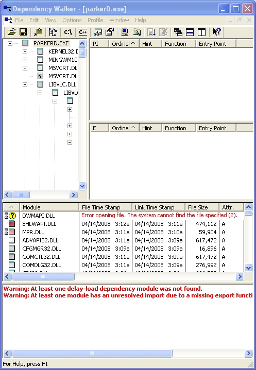Click the Configure Module Search Order icon
Screen dimensions: 256x370
(x=136, y=32)
